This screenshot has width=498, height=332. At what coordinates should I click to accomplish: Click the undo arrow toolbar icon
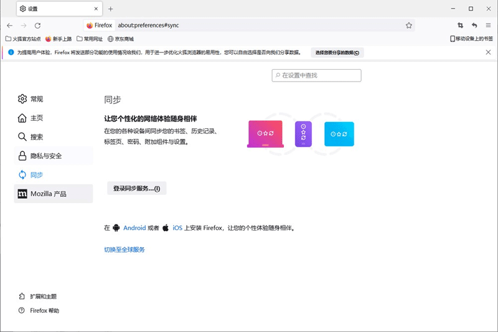(474, 26)
